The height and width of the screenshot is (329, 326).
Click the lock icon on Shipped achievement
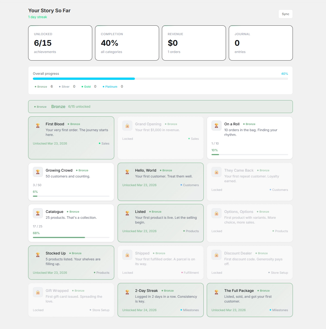(x=127, y=255)
